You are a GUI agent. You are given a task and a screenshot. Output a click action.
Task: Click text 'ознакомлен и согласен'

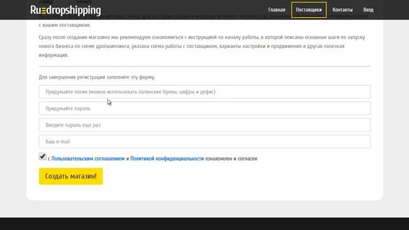(x=231, y=158)
